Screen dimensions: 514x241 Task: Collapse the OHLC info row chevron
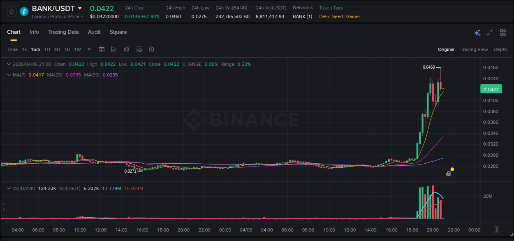click(9, 64)
